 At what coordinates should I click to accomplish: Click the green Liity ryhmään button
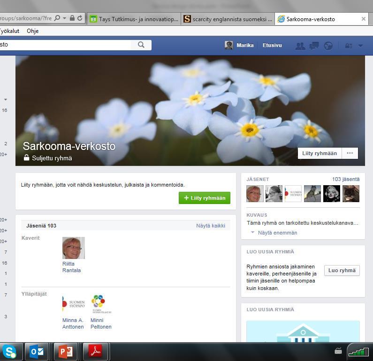[x=205, y=198]
